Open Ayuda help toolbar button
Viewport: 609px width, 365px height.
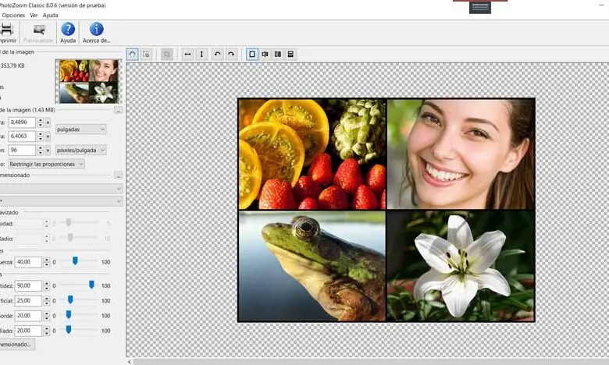(68, 33)
